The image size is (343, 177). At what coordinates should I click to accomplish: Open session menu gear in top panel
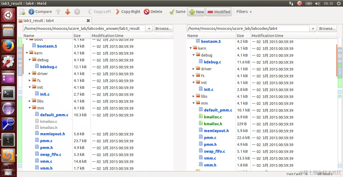[x=339, y=3]
